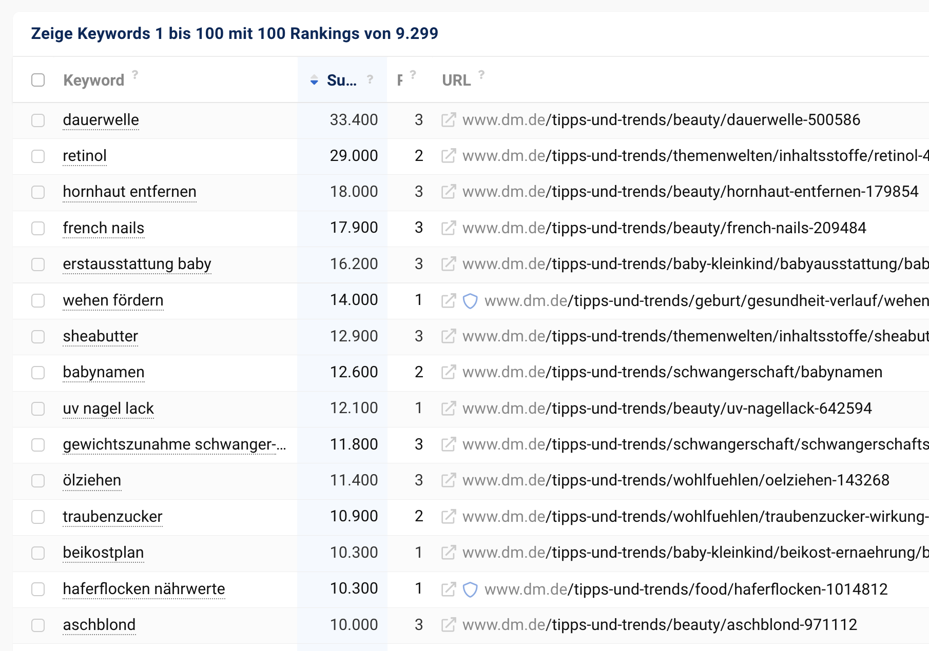Open the dauerwelle keyword link
The height and width of the screenshot is (651, 929).
coord(101,120)
